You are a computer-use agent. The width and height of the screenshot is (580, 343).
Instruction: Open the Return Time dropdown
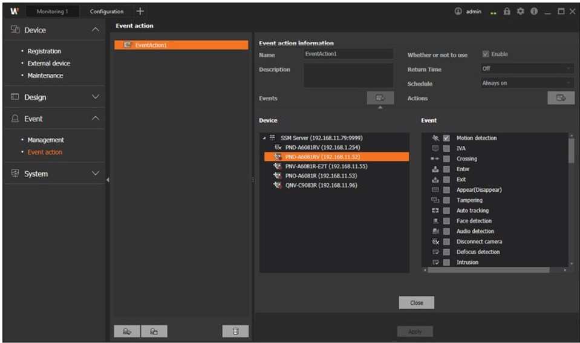[x=527, y=69]
